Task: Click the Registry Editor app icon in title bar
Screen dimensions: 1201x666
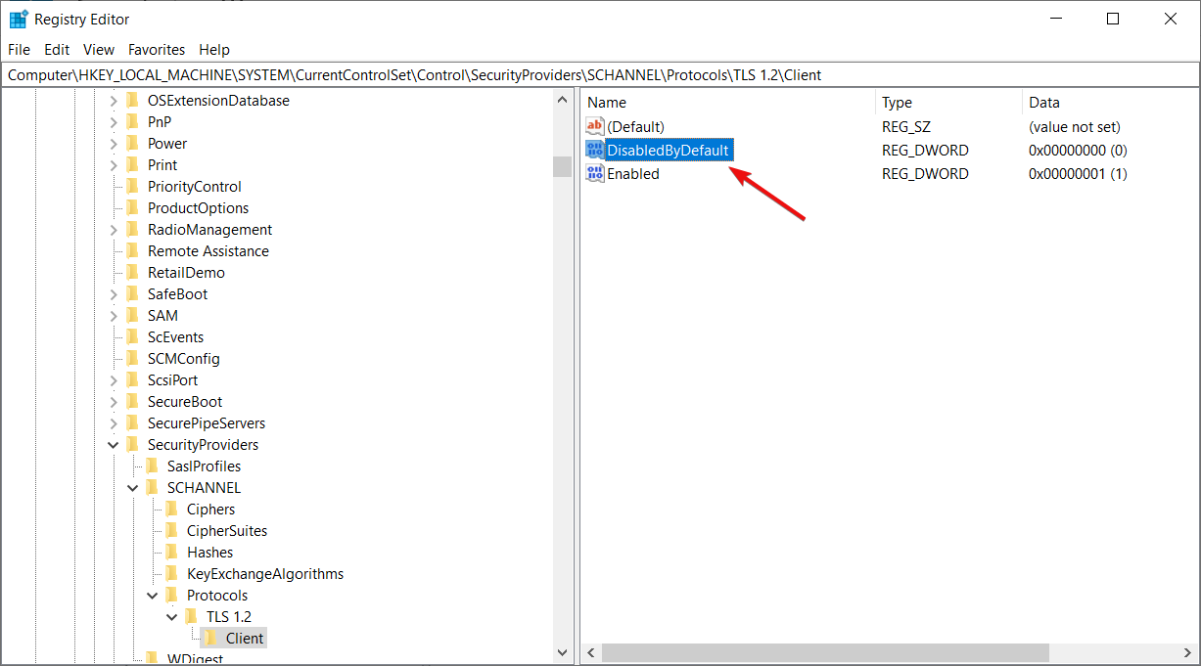Action: [x=19, y=19]
